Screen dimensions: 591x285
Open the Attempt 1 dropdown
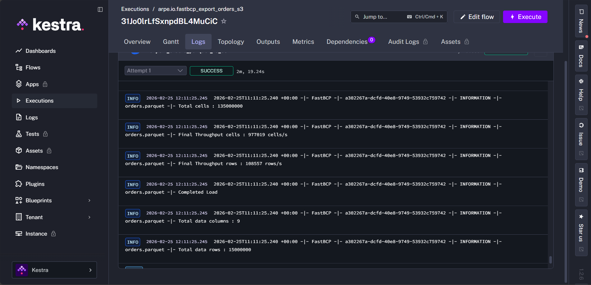(x=155, y=71)
